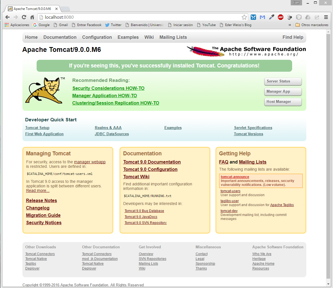Screen dimensions: 333x288
Task: Activate the ColorZilla eyedropper extension
Action: point(271,17)
